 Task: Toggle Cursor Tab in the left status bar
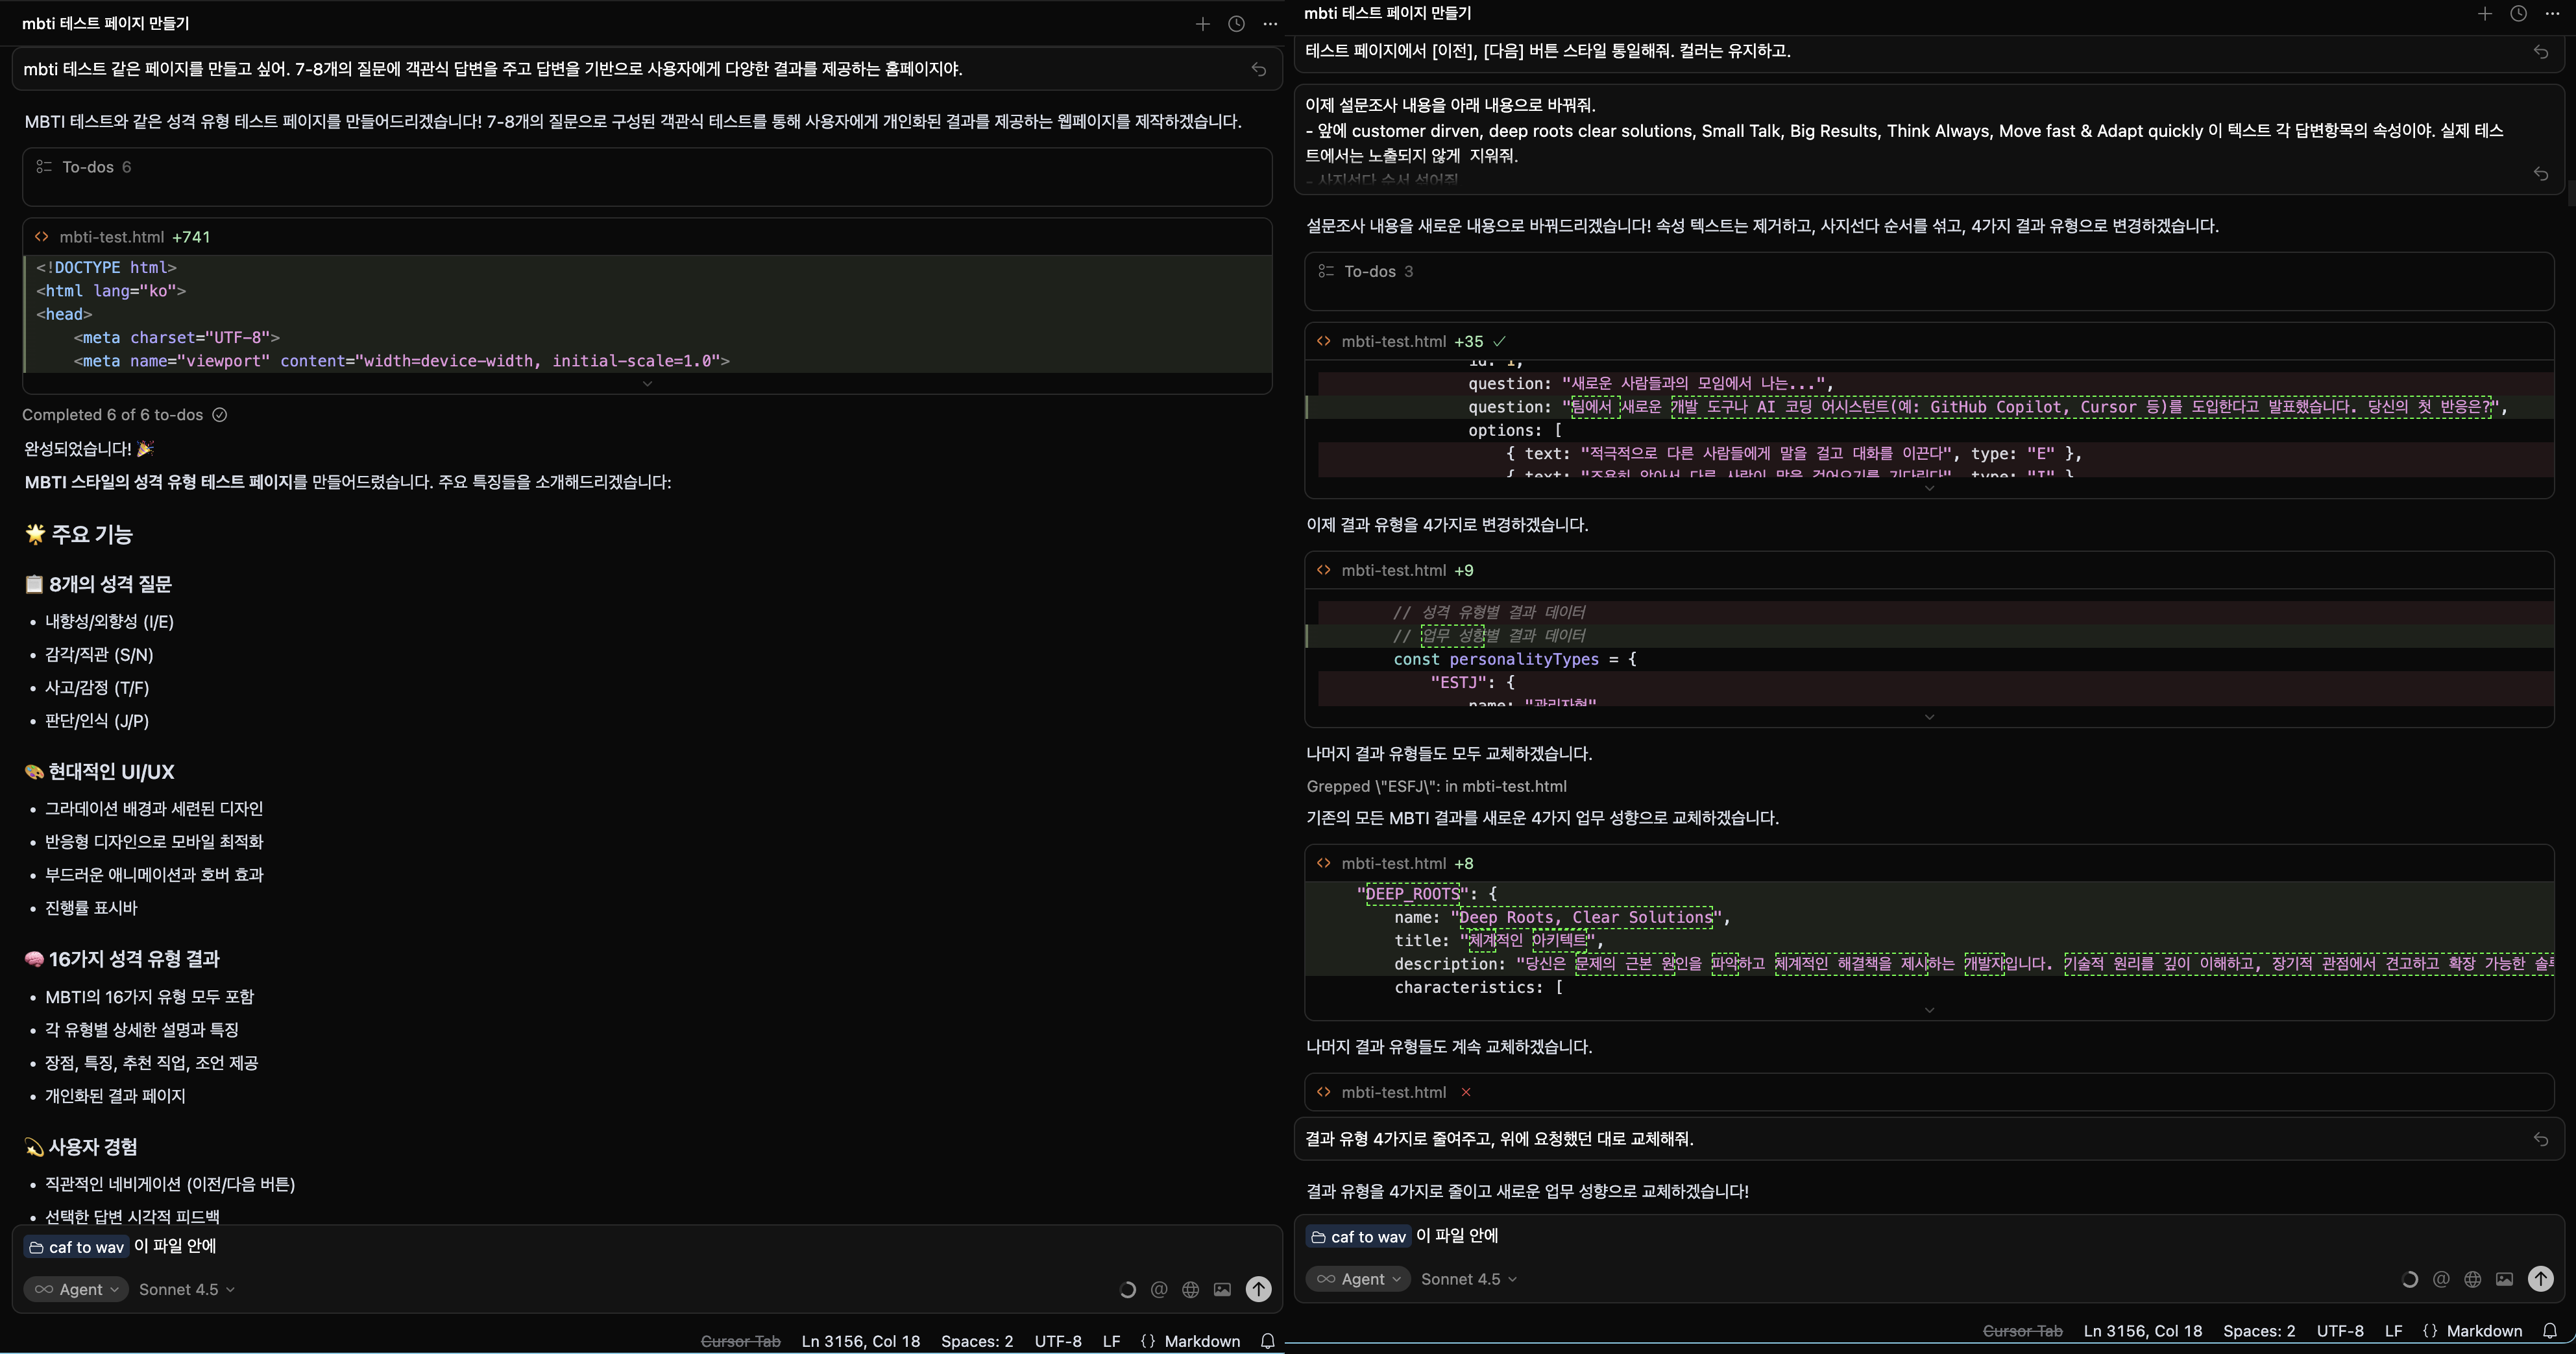point(740,1341)
